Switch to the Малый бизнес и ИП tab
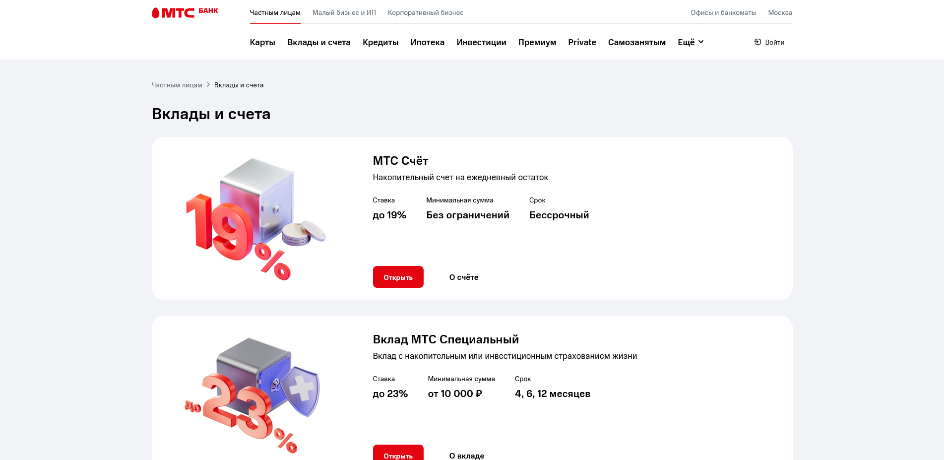944x460 pixels. coord(344,13)
